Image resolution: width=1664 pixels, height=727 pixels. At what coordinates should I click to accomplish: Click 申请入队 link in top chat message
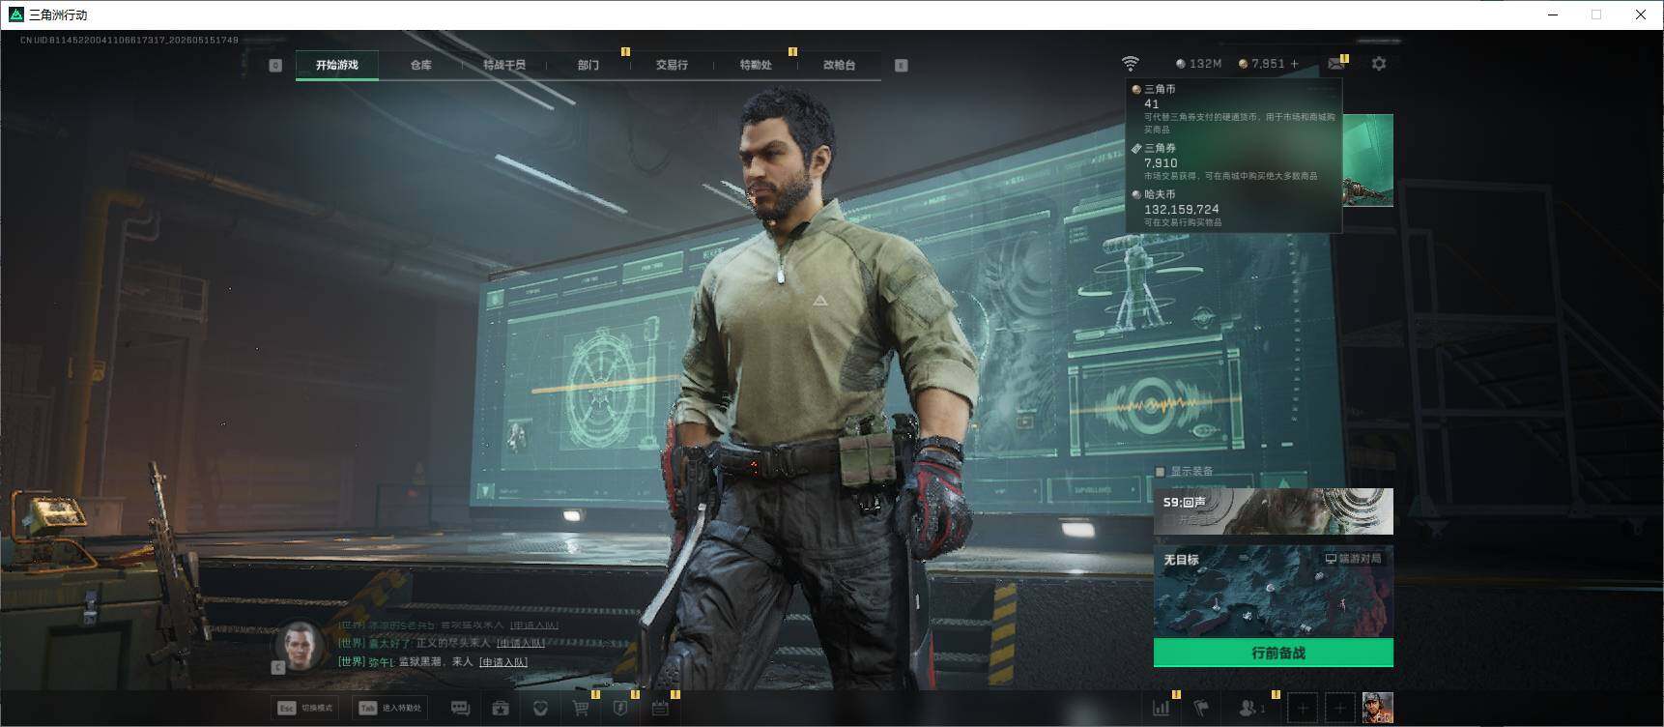point(534,625)
